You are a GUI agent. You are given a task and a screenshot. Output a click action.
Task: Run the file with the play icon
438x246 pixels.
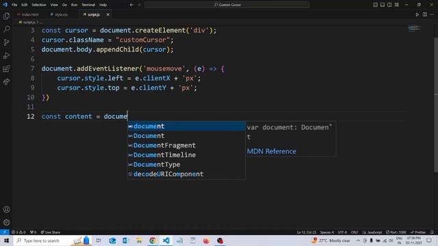pos(417,14)
